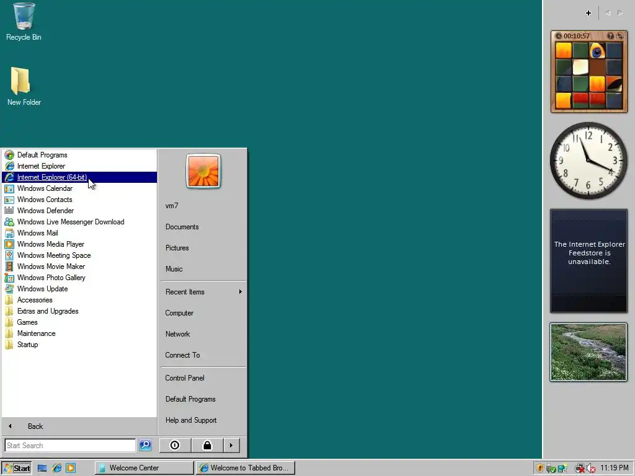Click Internet Explorer quick launch icon
This screenshot has height=476, width=635.
tap(56, 468)
